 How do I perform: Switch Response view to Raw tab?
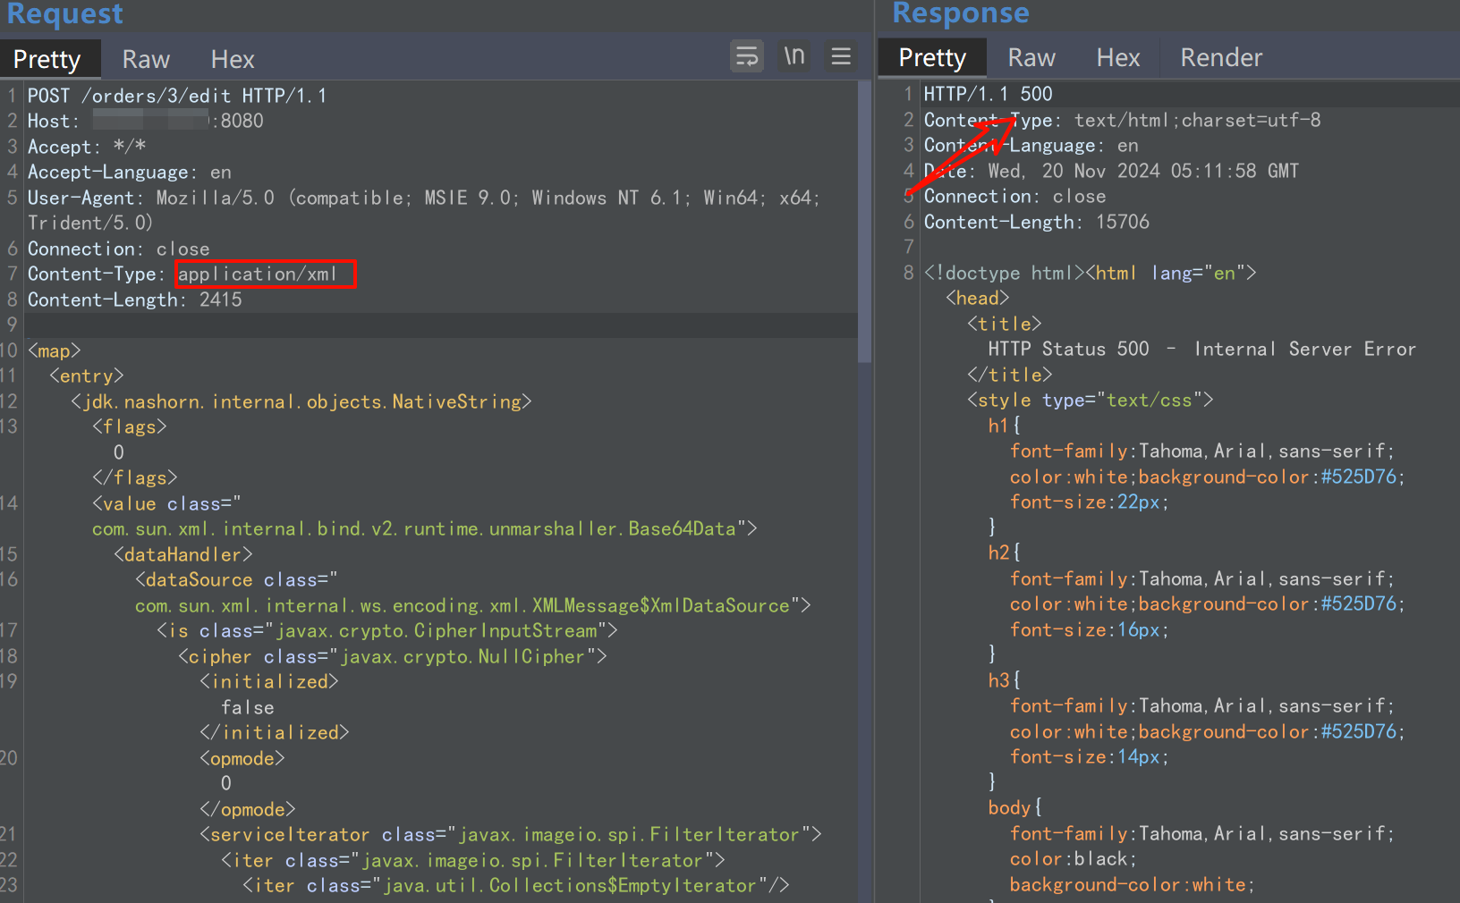(1031, 57)
